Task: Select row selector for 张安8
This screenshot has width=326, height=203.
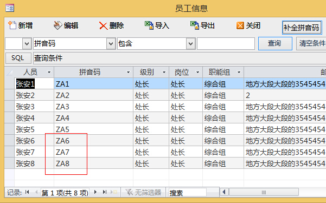Action: [x=9, y=163]
